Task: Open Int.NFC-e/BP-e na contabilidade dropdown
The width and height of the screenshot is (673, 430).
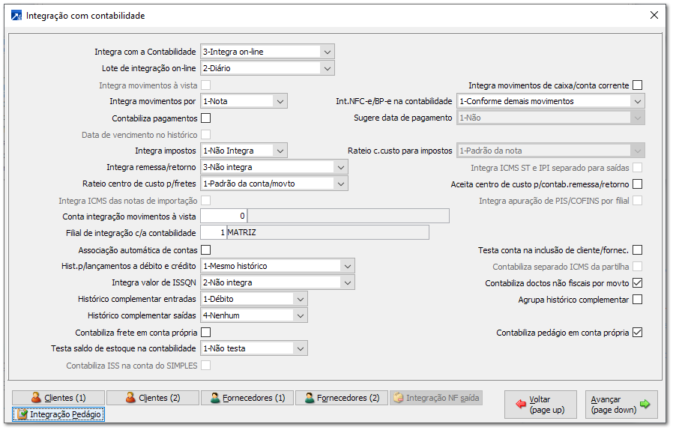Action: pos(637,101)
